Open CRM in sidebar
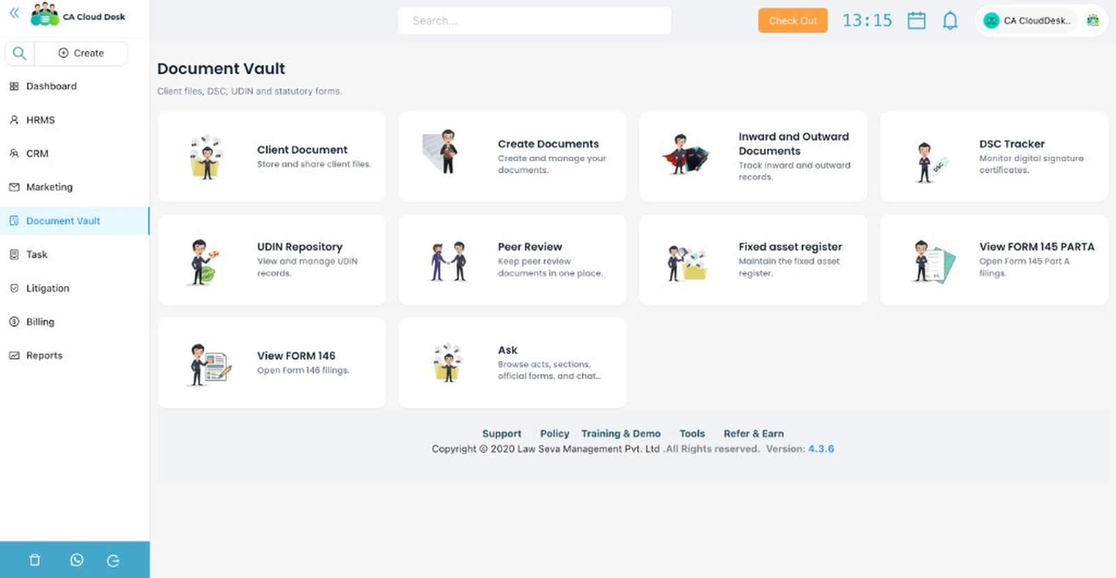The height and width of the screenshot is (578, 1116). click(x=75, y=153)
